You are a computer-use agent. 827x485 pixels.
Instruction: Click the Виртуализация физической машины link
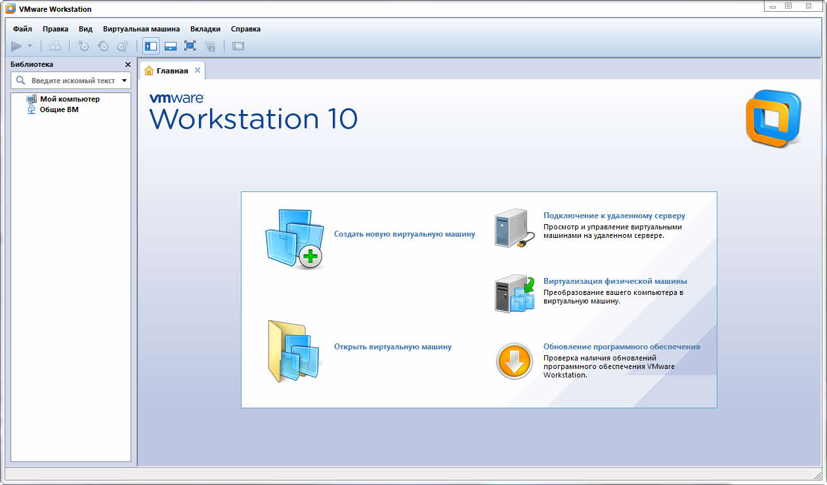pos(615,281)
